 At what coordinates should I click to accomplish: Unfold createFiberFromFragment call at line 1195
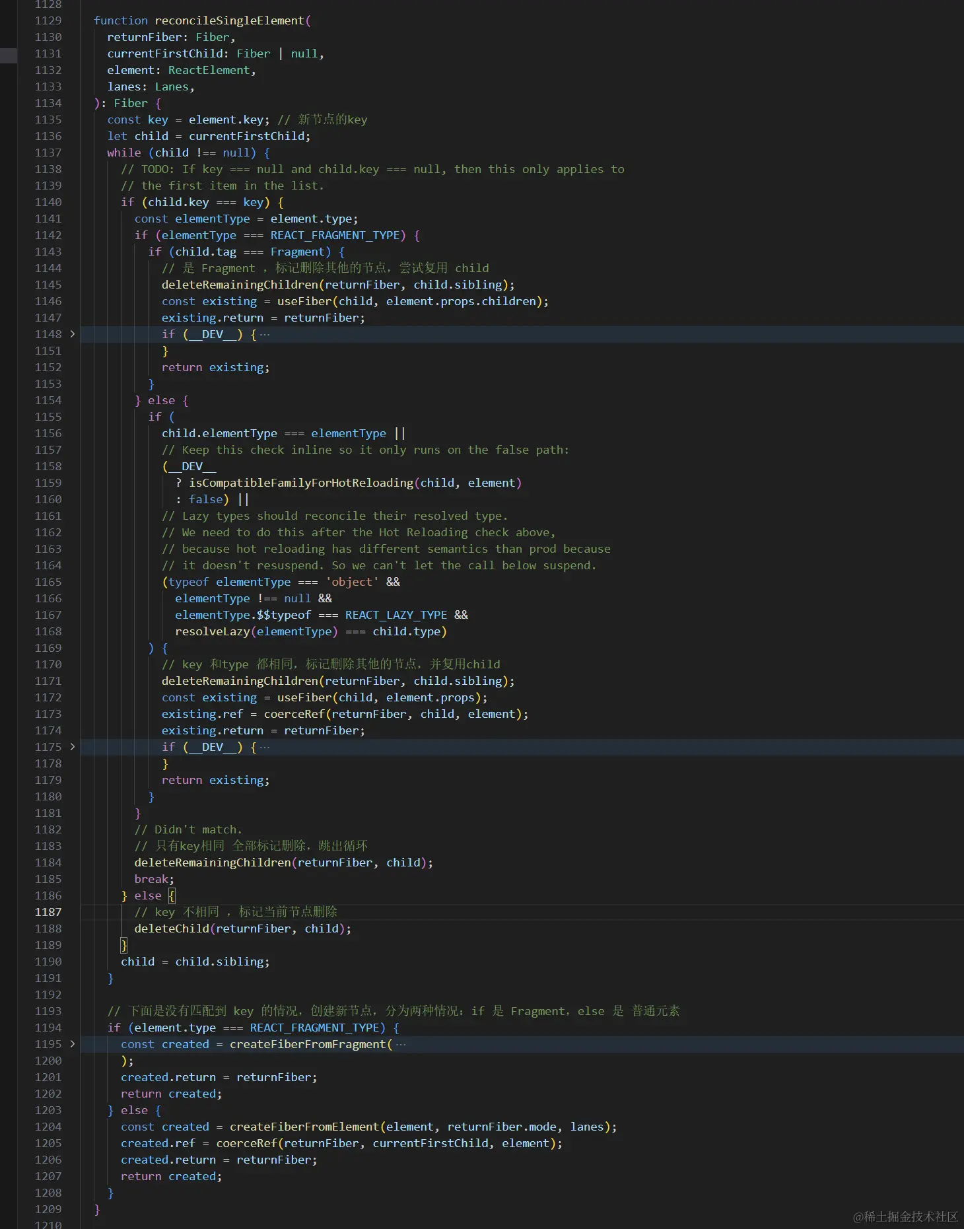click(x=73, y=1044)
